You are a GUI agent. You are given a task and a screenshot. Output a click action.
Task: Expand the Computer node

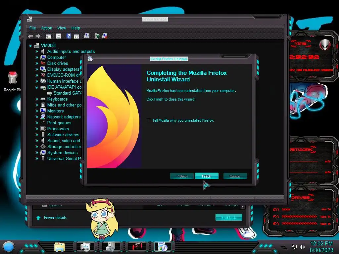[36, 57]
